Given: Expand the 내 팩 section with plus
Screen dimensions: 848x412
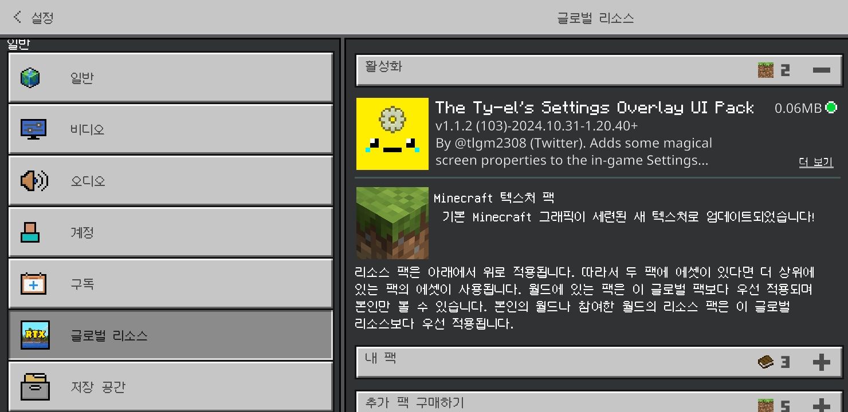Looking at the screenshot, I should pos(822,362).
